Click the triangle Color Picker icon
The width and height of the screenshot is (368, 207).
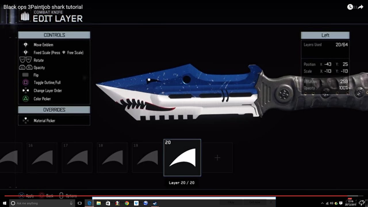coord(26,99)
